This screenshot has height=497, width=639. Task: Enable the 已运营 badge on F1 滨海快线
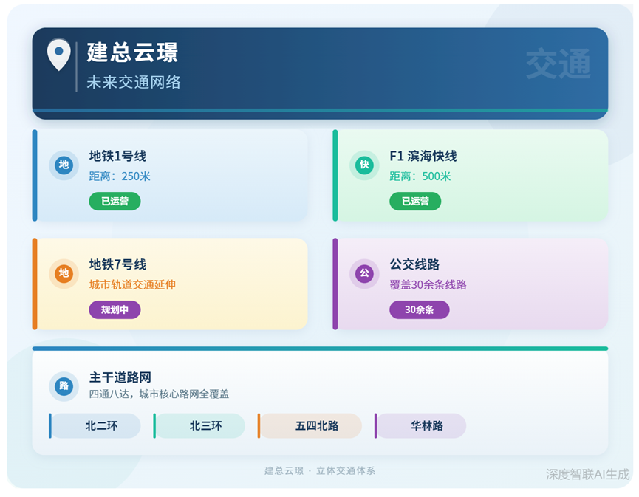[x=415, y=201]
